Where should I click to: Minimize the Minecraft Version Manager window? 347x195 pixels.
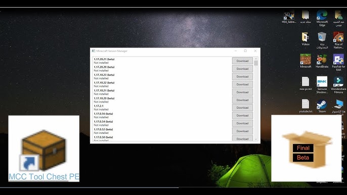(x=236, y=51)
